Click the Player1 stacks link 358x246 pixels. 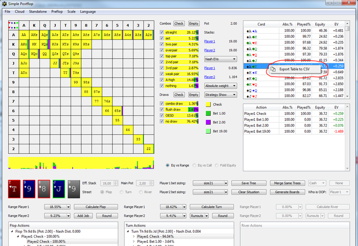pos(210,41)
